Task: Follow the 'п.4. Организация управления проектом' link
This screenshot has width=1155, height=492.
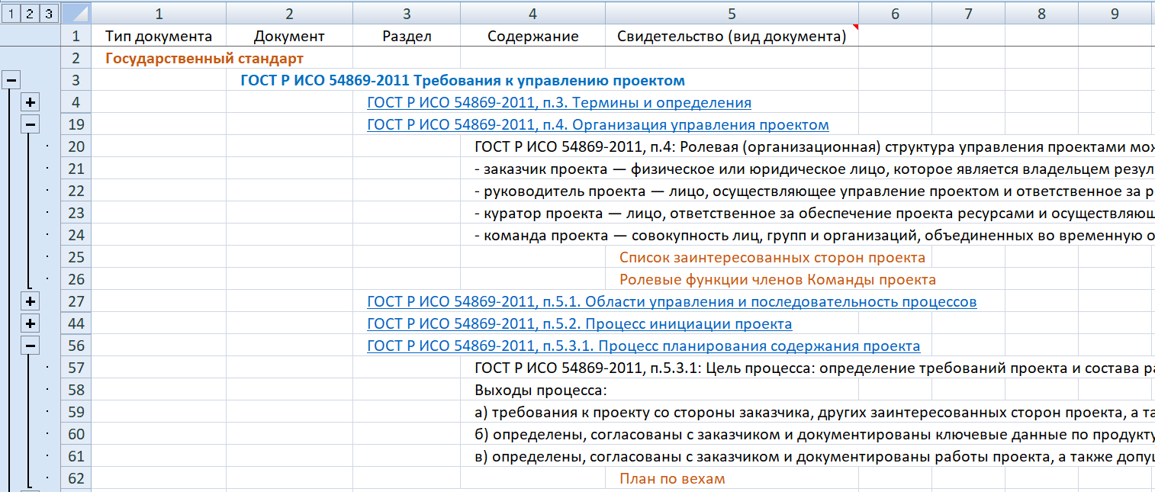Action: point(597,125)
